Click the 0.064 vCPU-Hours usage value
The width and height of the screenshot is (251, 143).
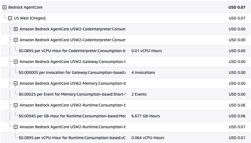(x=147, y=138)
